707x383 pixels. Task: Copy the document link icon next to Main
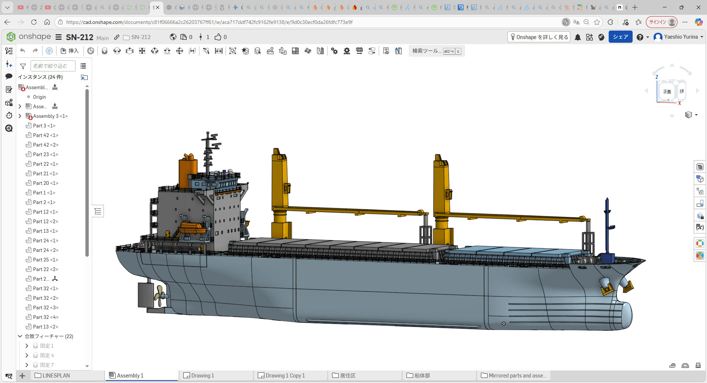[x=117, y=37]
